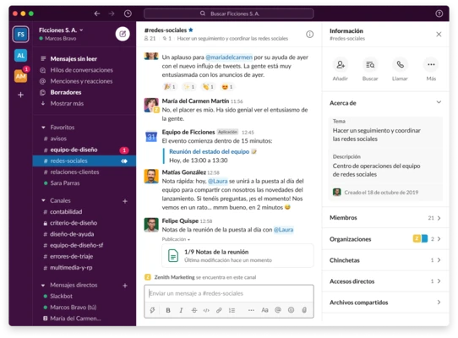Toggle the heart-eyes reaction

point(227,87)
